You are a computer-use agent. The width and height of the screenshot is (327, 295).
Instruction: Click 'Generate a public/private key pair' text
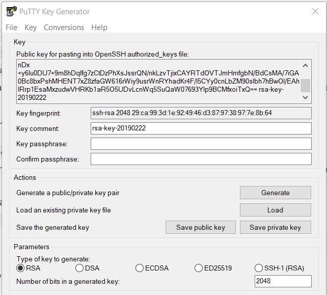pos(68,193)
